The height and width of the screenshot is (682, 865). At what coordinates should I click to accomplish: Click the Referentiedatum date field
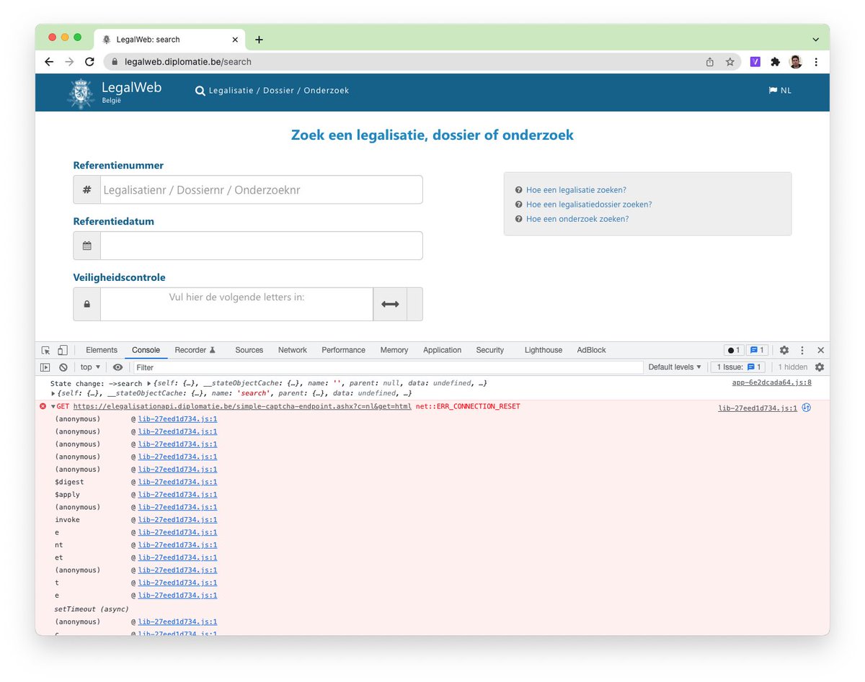point(261,246)
